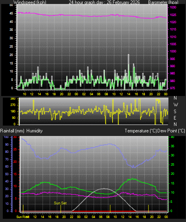
Task: Click the W compass direction label
Action: [176, 105]
